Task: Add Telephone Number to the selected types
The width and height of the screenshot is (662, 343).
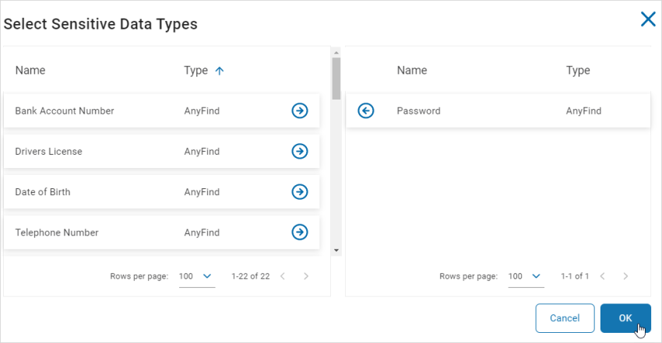Action: click(299, 233)
